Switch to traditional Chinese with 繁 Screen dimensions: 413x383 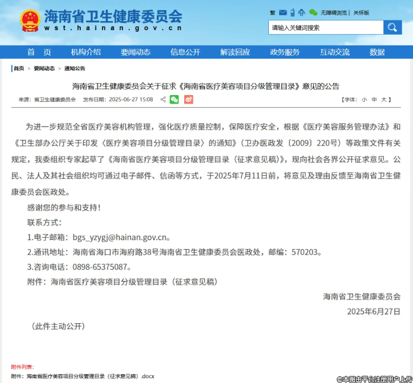coord(272,13)
